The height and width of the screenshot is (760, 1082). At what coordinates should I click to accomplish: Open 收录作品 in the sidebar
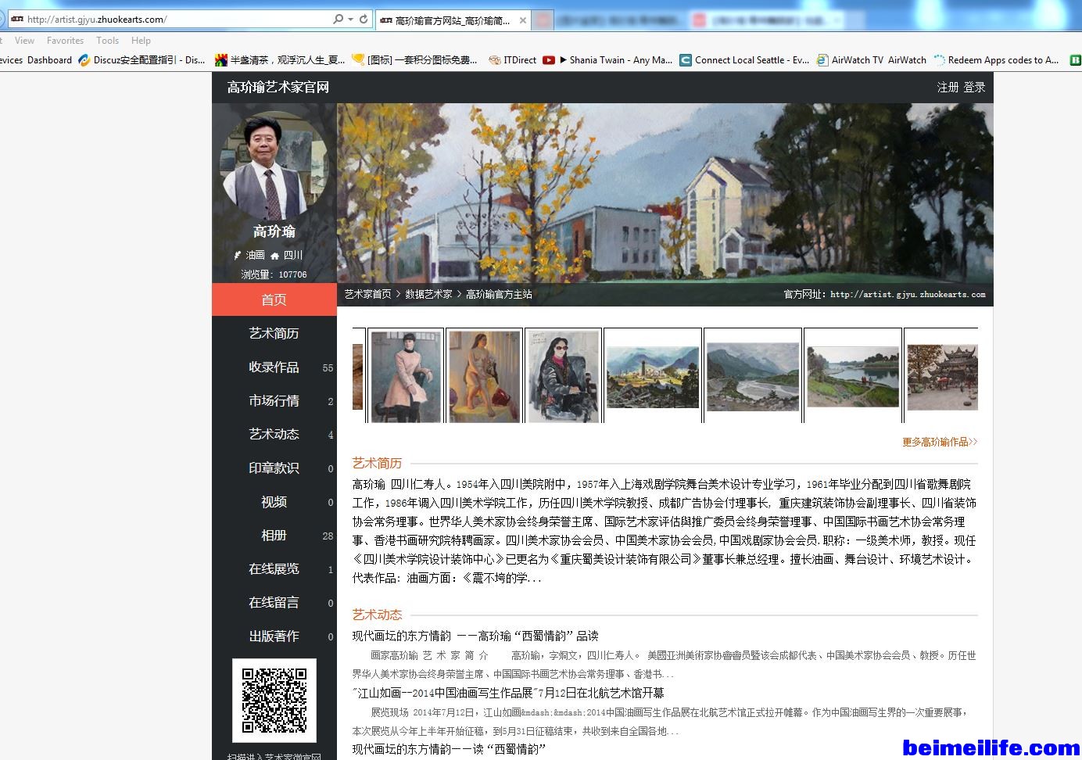[x=274, y=367]
